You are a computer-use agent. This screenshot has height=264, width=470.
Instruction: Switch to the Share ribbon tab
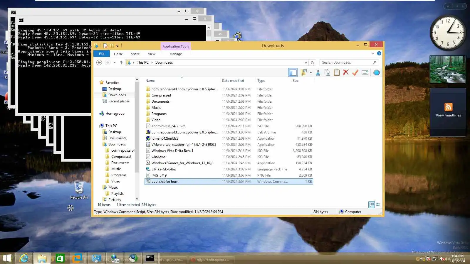point(135,54)
